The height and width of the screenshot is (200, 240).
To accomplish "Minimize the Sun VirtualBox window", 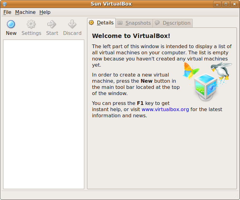I will pos(217,4).
